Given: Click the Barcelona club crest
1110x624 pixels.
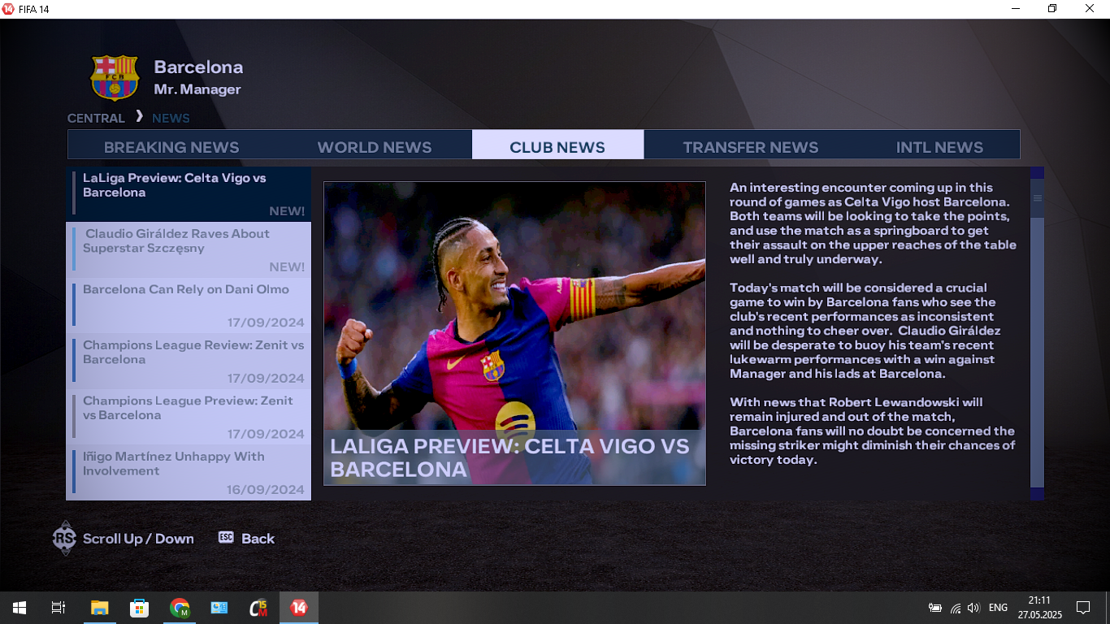Looking at the screenshot, I should pos(115,78).
